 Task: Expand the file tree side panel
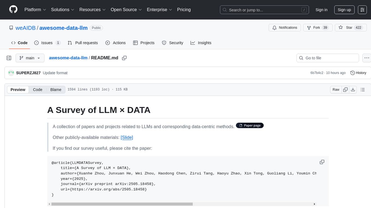click(9, 58)
